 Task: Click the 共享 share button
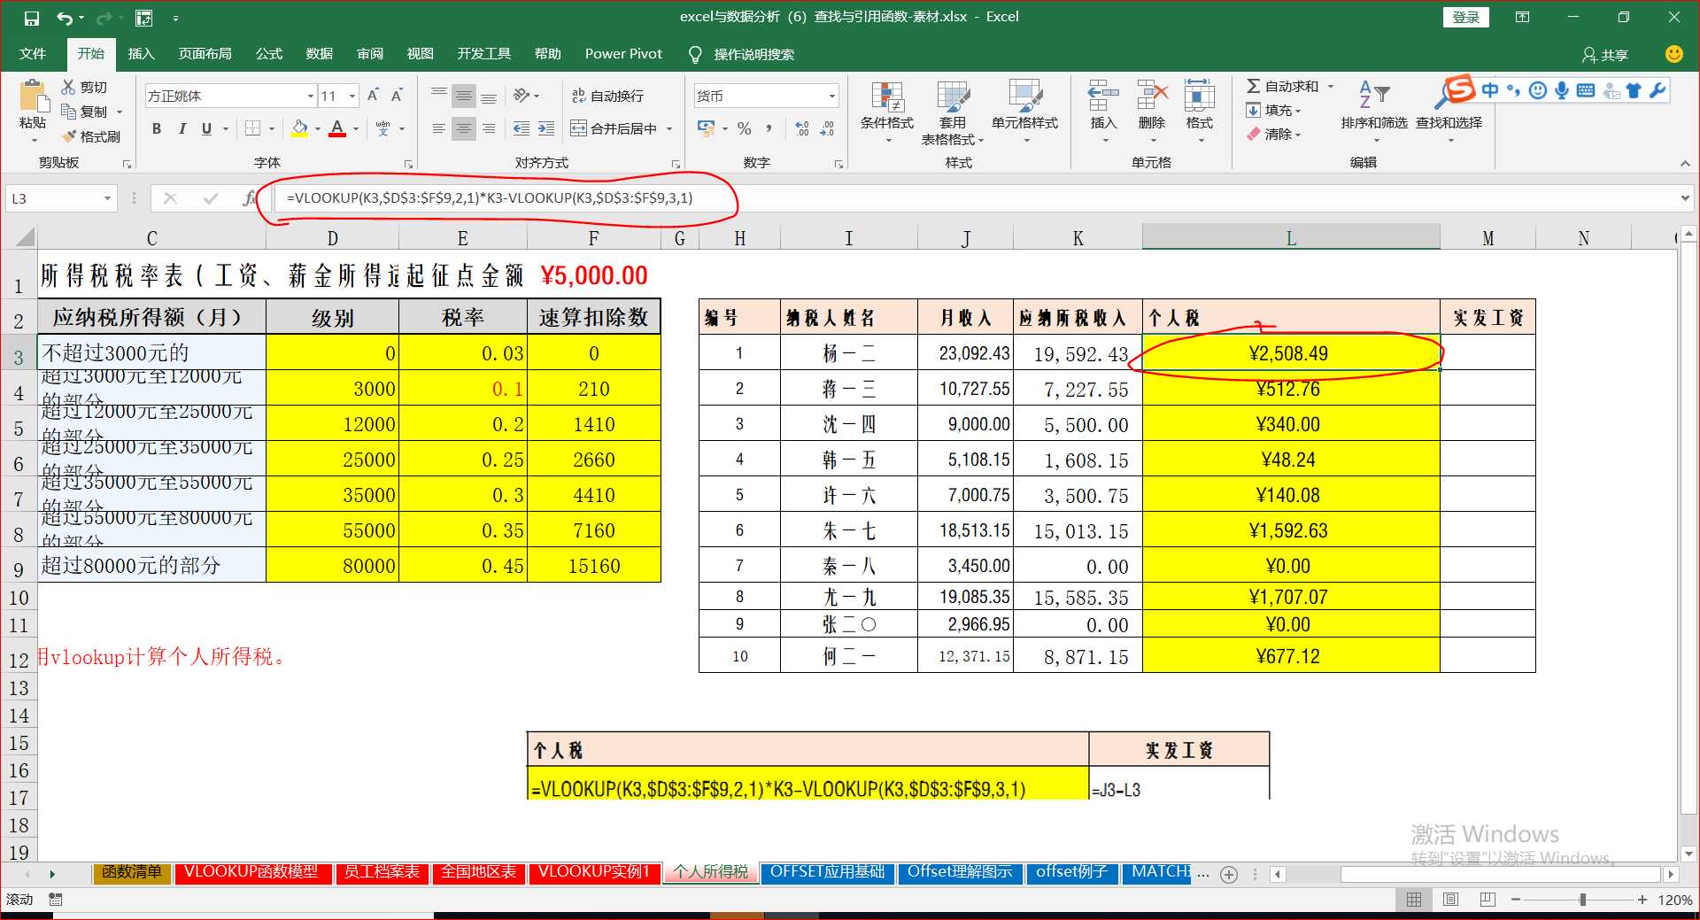click(1605, 55)
